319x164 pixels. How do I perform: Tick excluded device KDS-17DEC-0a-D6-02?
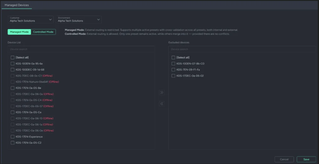coord(173,76)
